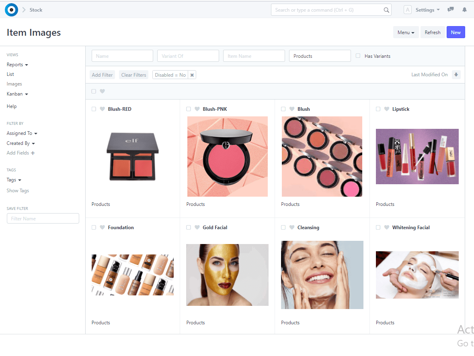This screenshot has width=474, height=356.
Task: Click the announcements megaphone icon
Action: tap(450, 10)
